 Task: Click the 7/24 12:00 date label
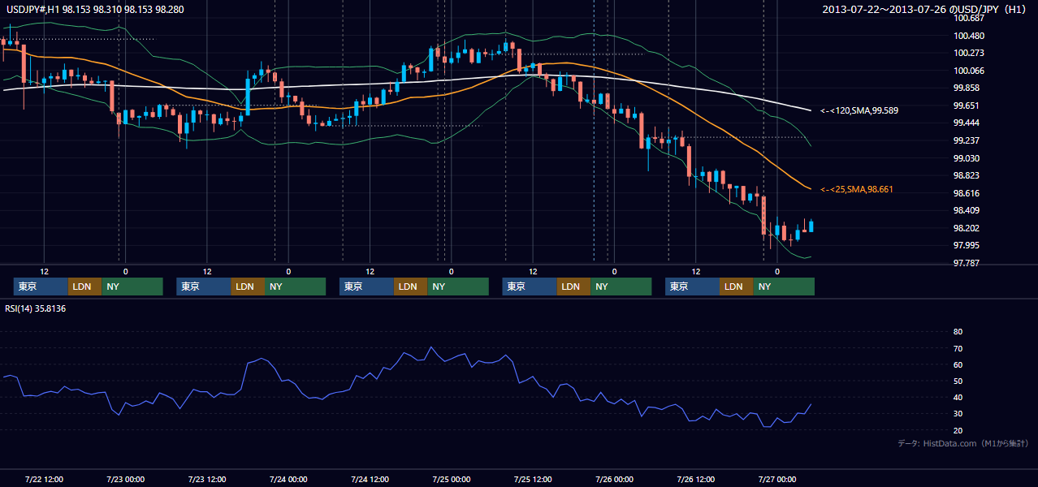tap(370, 479)
